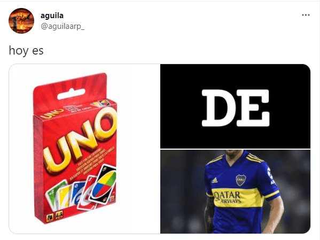Viewport: 320px width, 240px height.
Task: Open aguila's round profile avatar
Action: pyautogui.click(x=21, y=21)
